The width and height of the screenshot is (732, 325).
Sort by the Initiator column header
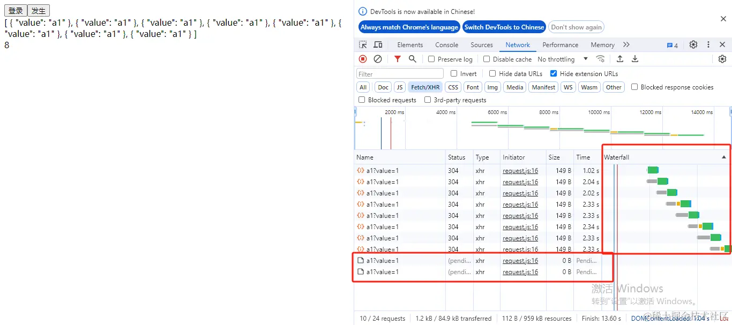(x=523, y=157)
